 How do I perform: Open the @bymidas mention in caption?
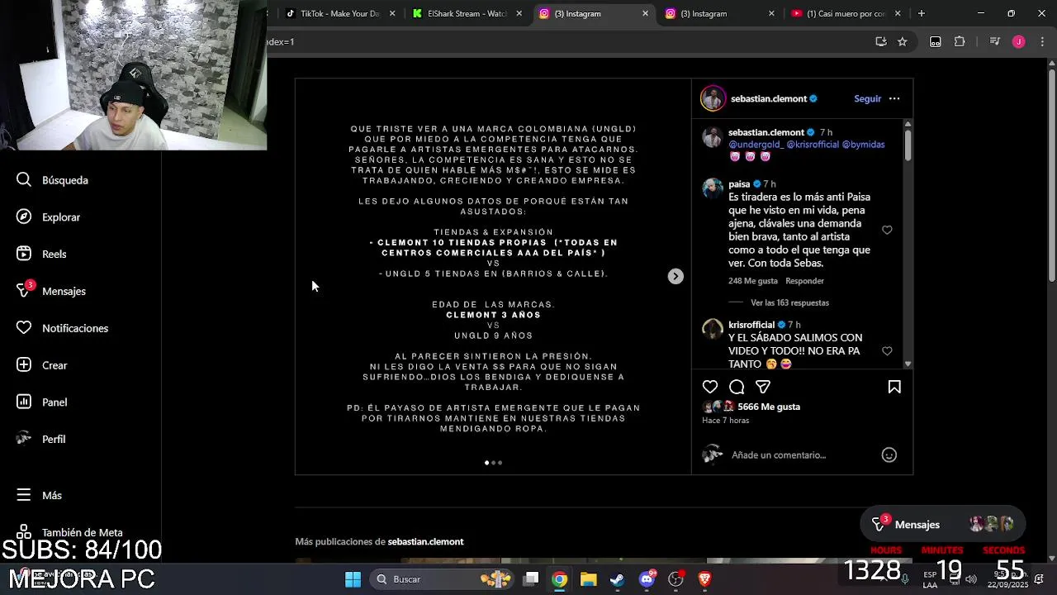(863, 145)
